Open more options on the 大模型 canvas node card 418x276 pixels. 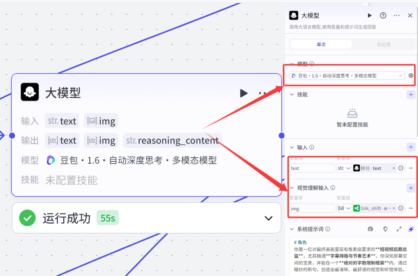click(262, 93)
